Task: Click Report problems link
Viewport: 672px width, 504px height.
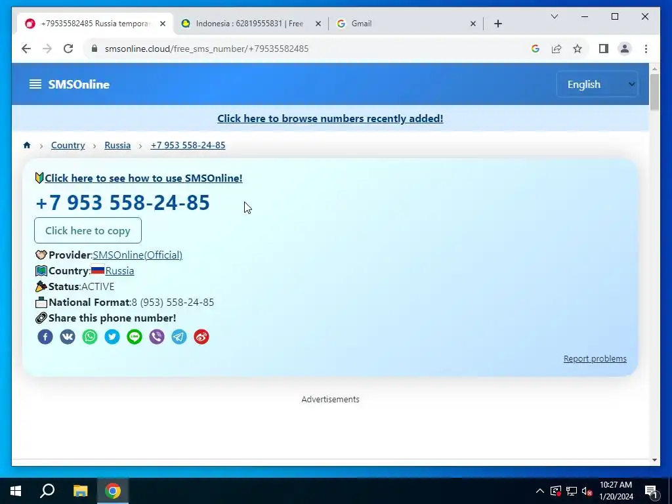Action: click(x=595, y=359)
